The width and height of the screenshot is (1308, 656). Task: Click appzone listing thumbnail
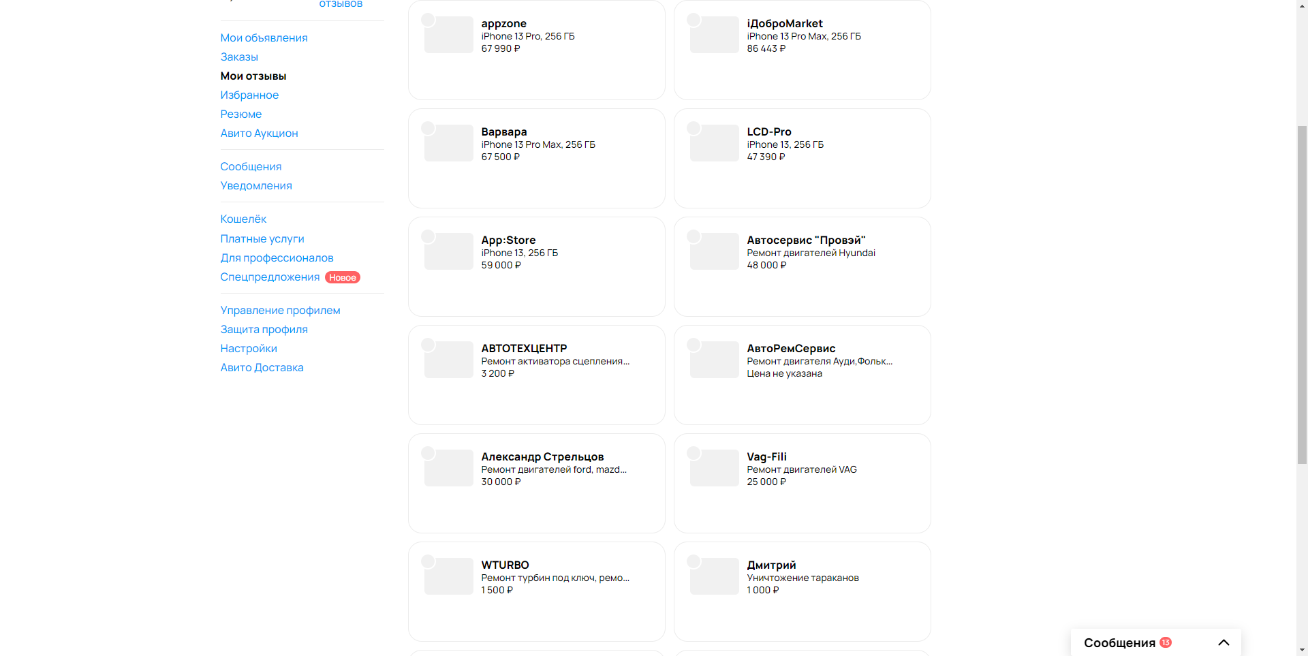449,35
